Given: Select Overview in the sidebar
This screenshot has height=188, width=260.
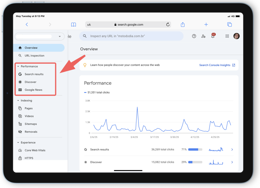Looking at the screenshot, I should 39,48.
